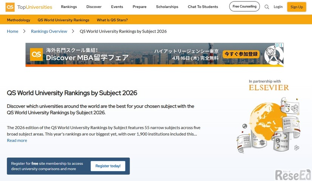Open Chat To Students menu

point(203,7)
